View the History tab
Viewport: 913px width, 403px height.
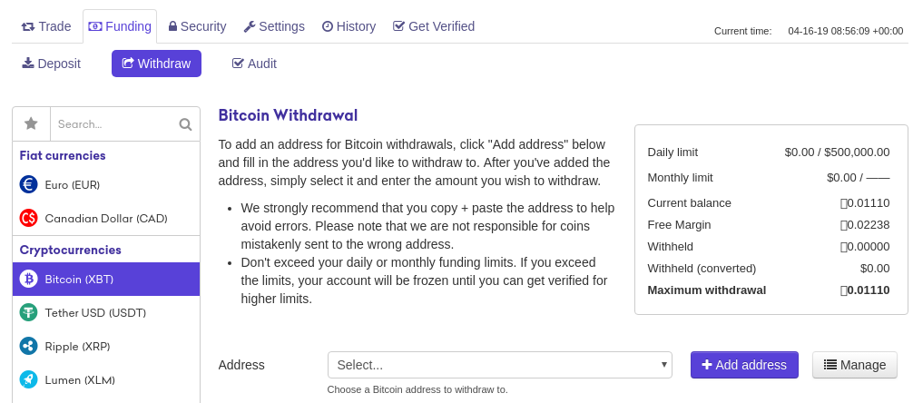[x=349, y=26]
